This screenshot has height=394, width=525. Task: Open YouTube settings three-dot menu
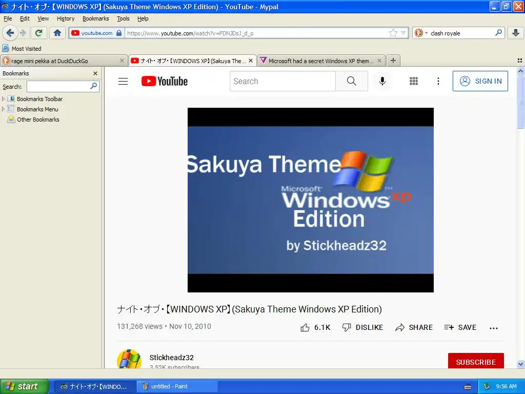(438, 81)
